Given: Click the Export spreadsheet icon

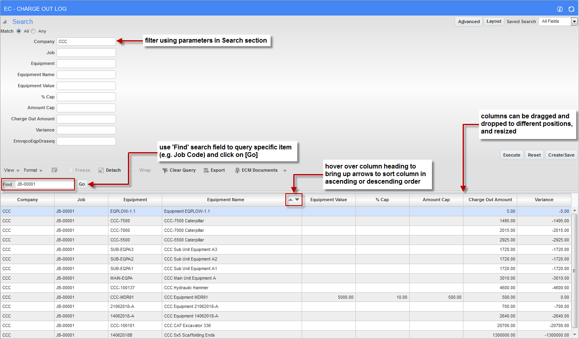Looking at the screenshot, I should pyautogui.click(x=206, y=170).
